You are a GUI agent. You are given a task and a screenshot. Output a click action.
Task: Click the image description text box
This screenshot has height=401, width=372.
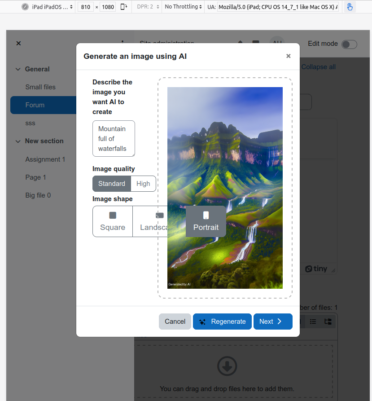point(114,139)
